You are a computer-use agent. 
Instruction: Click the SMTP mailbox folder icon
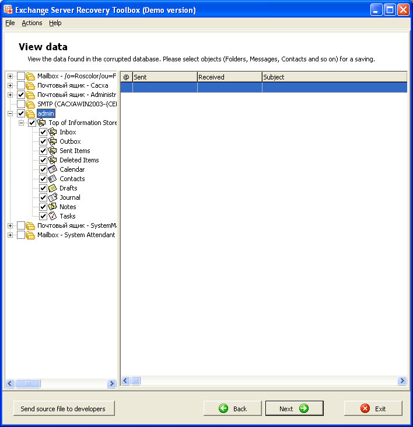(30, 104)
